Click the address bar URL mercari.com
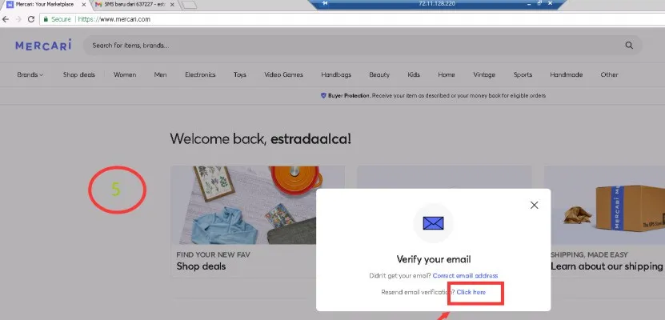665x320 pixels. tap(114, 19)
